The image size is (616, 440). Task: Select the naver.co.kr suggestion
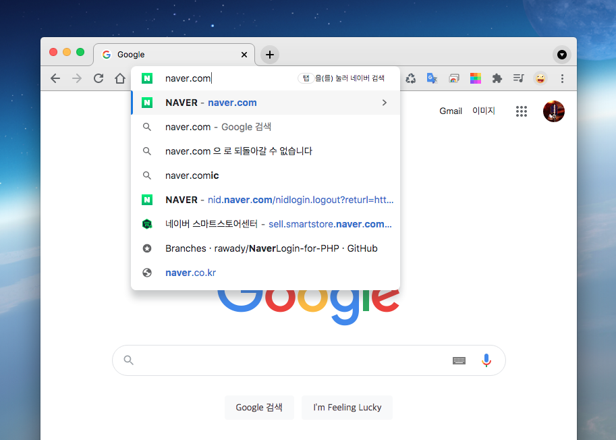click(266, 273)
